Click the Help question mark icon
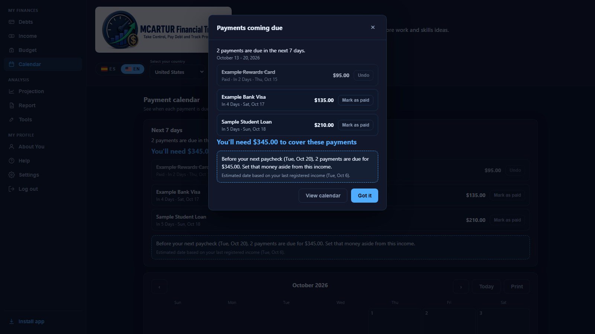 tap(12, 161)
